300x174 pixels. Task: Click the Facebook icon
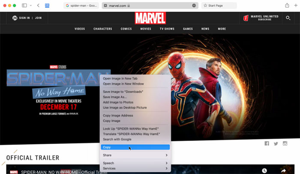[267, 144]
